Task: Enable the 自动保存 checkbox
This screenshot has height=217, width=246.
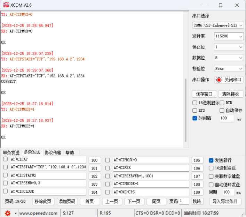Action: tap(222, 111)
